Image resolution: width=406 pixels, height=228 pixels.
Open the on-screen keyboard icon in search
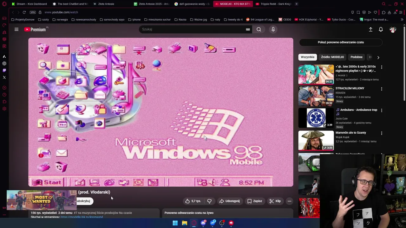(248, 29)
